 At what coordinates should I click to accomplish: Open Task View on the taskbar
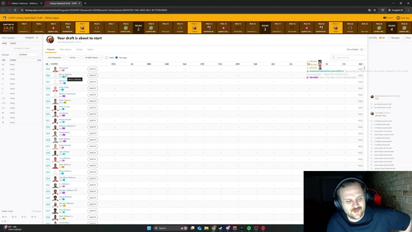click(192, 228)
